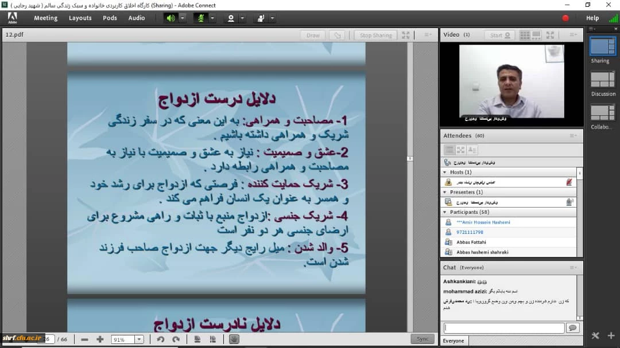Open the 91% zoom level dropdown
Image resolution: width=620 pixels, height=348 pixels.
[138, 339]
